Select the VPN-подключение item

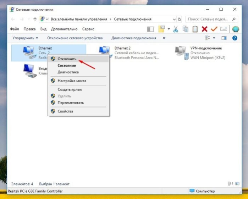[x=200, y=53]
